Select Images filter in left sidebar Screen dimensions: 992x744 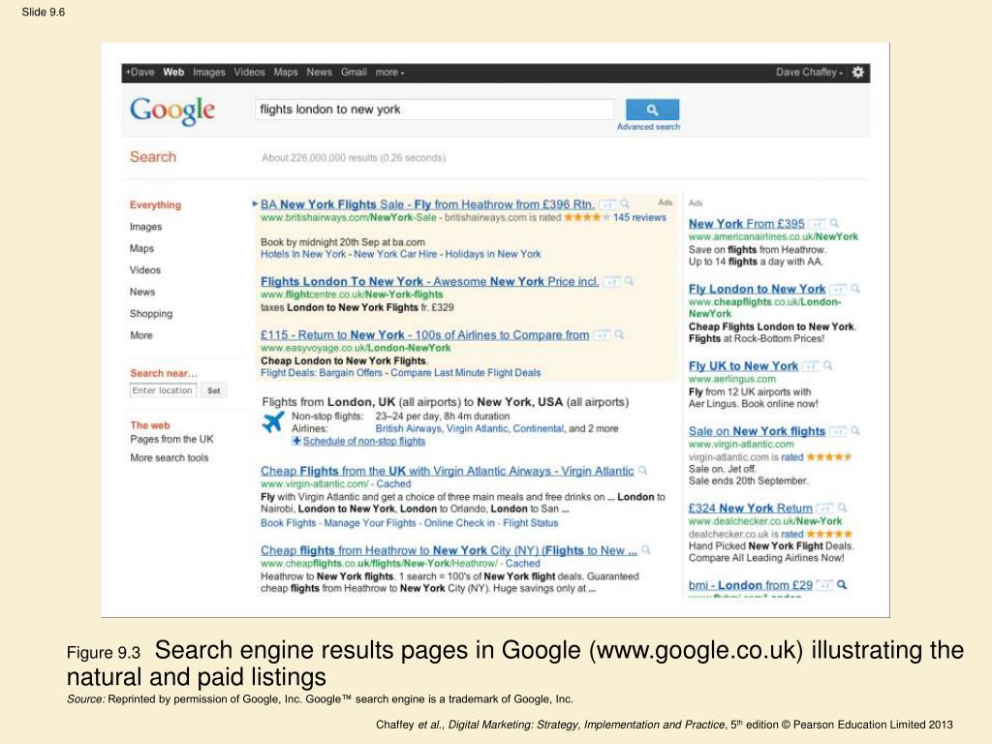(x=145, y=227)
